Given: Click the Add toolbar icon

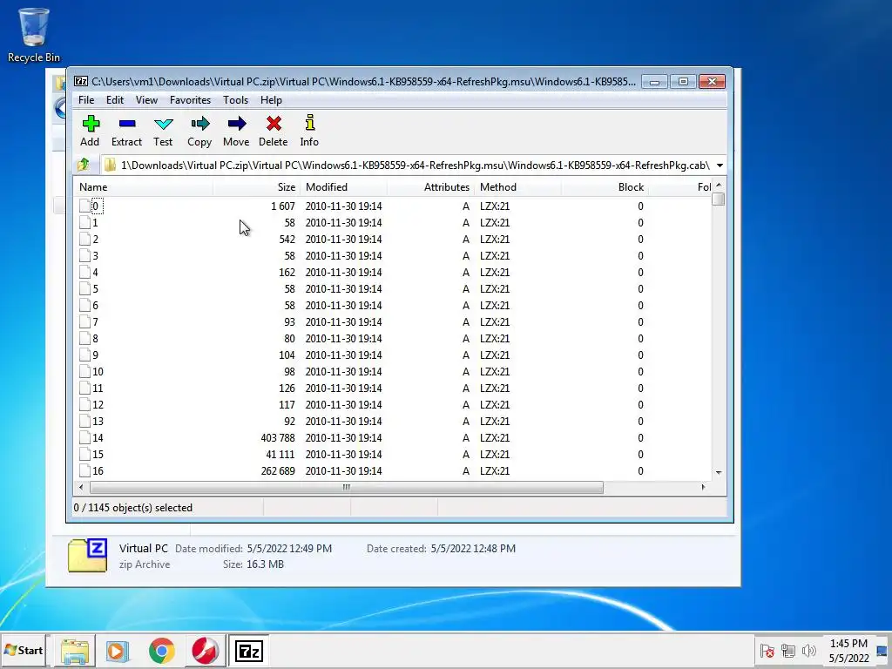Looking at the screenshot, I should pos(91,124).
